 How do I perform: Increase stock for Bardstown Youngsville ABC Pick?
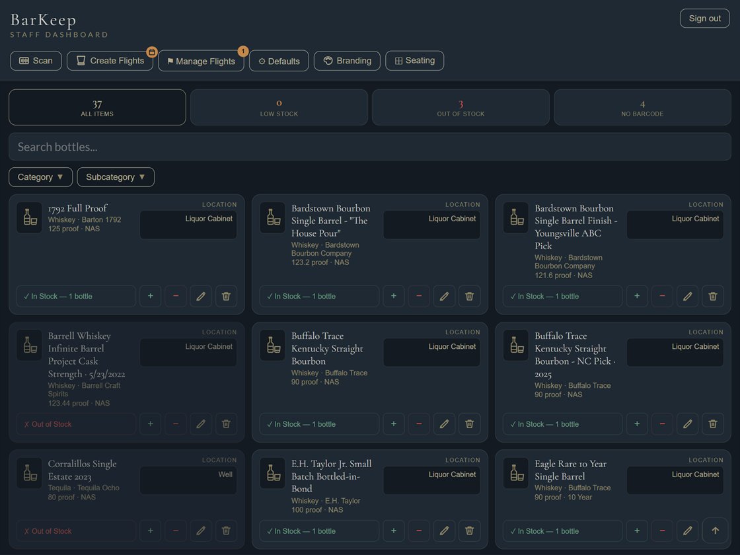[637, 296]
